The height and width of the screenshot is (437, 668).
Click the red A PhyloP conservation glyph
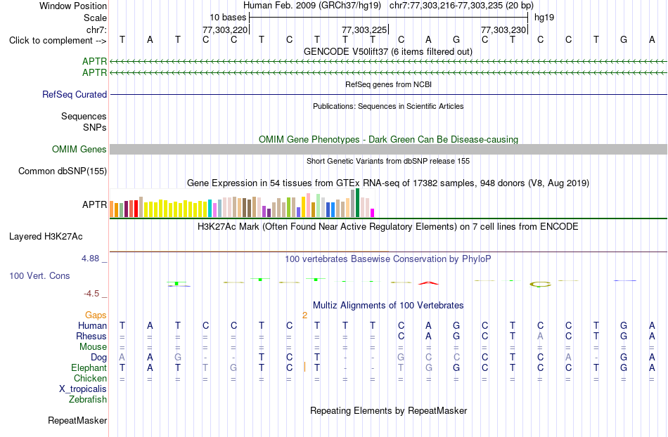tap(428, 283)
